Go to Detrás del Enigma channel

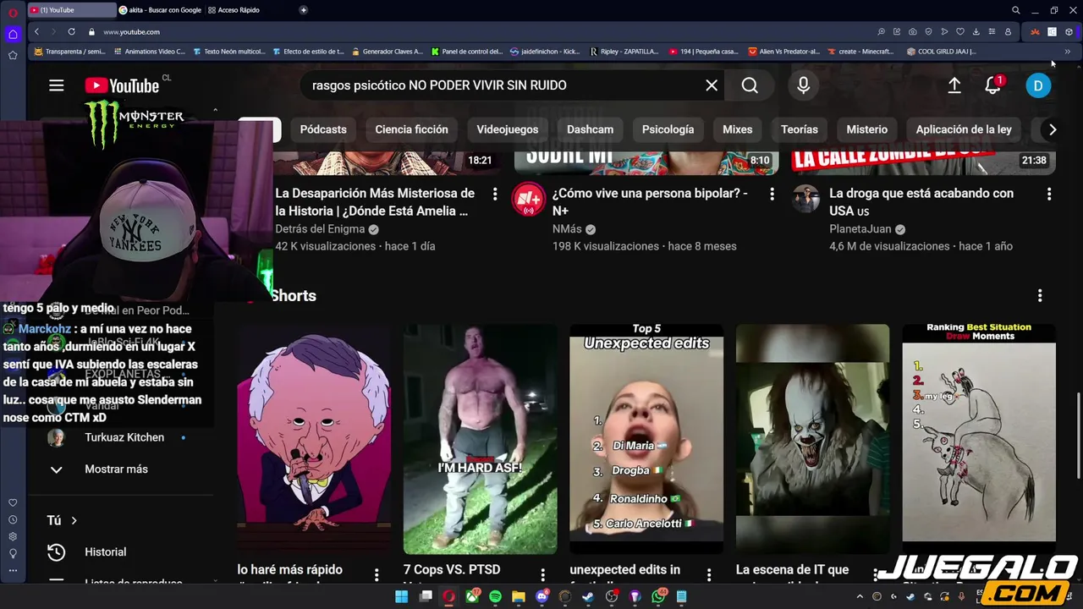[320, 229]
